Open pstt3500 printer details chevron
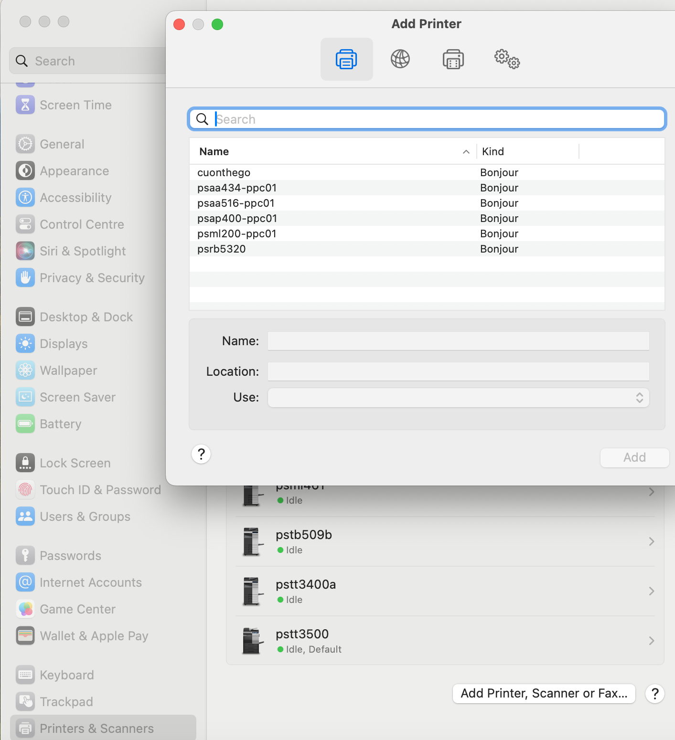The width and height of the screenshot is (675, 740). [651, 641]
